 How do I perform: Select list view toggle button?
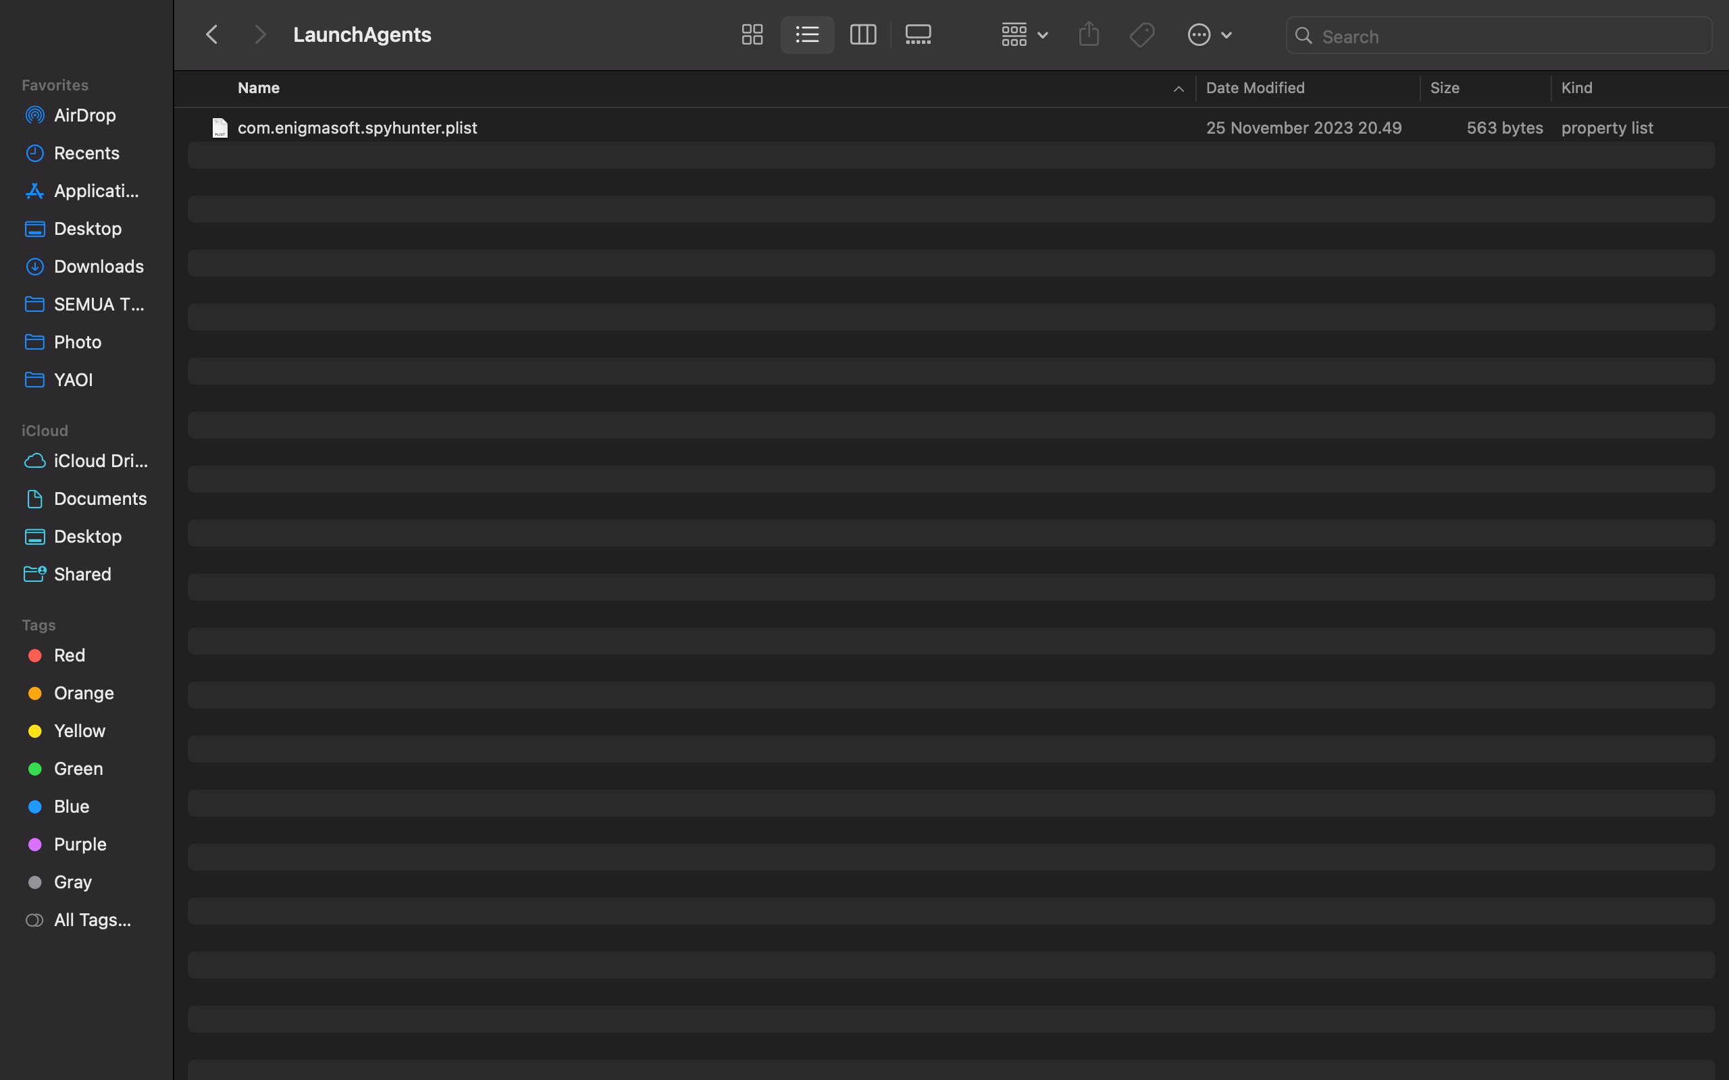807,35
